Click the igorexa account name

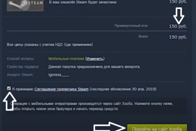coord(58,75)
